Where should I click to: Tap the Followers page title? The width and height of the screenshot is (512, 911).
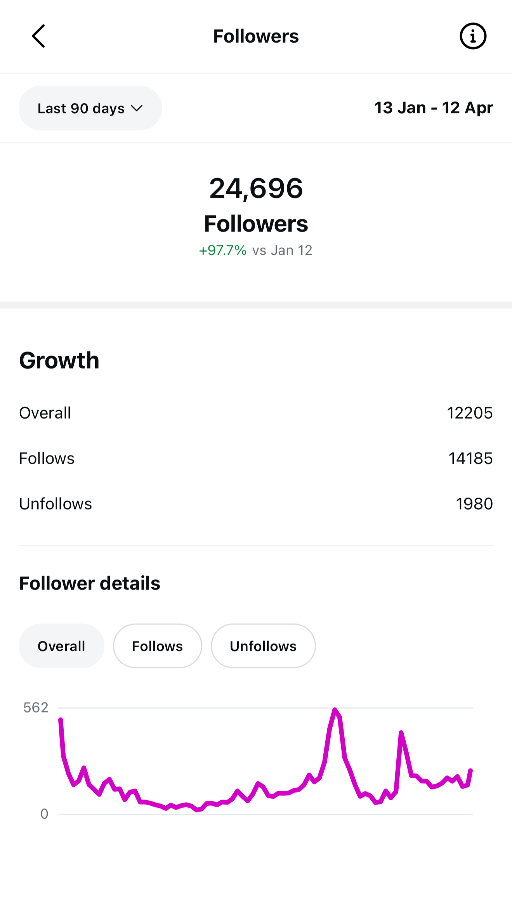(x=256, y=37)
